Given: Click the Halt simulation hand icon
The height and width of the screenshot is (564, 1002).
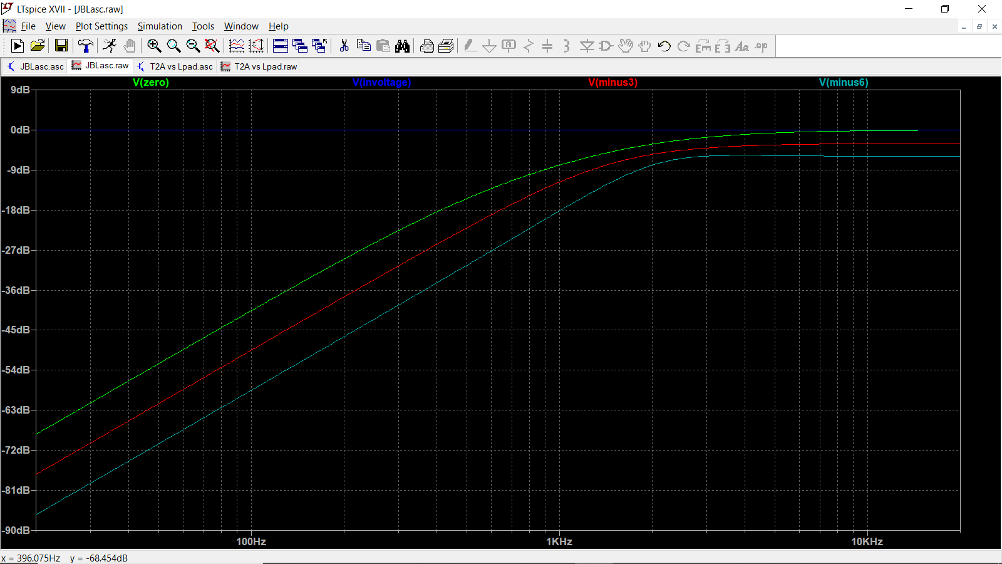Looking at the screenshot, I should point(129,46).
